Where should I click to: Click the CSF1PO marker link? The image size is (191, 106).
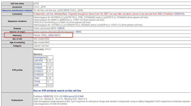pos(38,61)
